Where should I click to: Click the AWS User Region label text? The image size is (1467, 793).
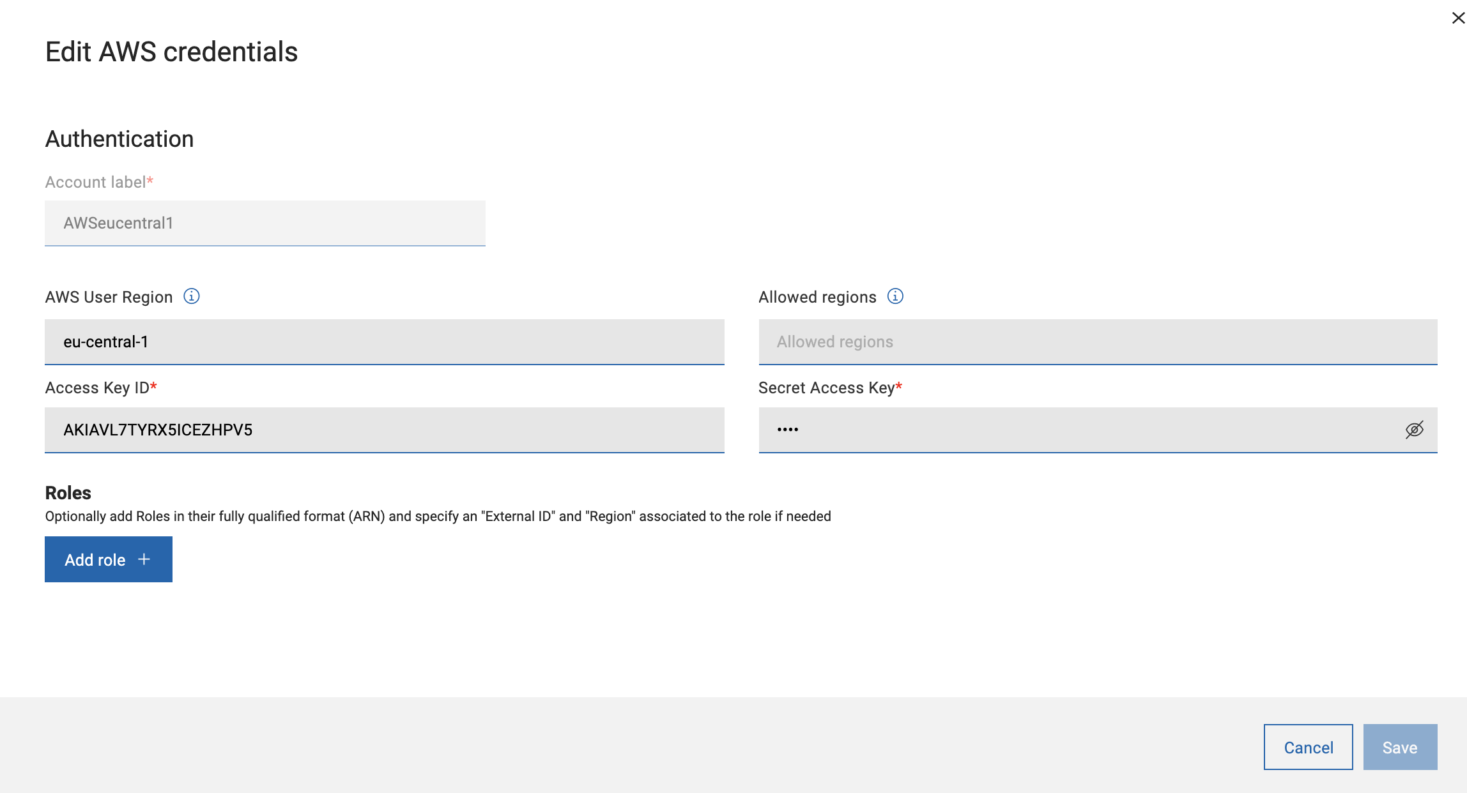[x=109, y=297]
